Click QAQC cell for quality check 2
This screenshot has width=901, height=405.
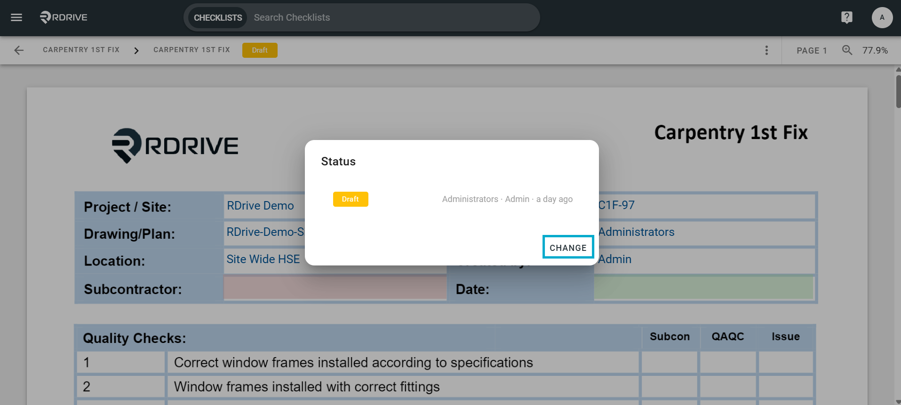point(728,387)
